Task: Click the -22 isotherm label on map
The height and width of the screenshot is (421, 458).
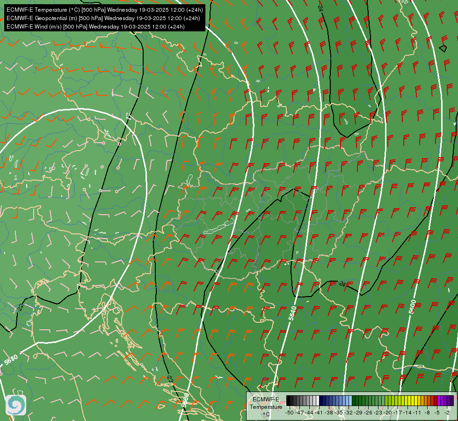Action: click(20, 307)
